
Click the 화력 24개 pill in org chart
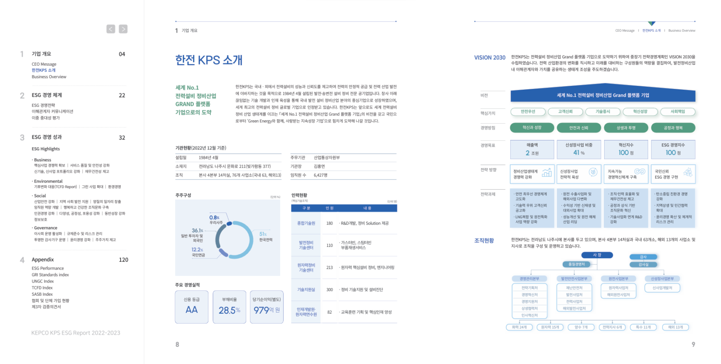(519, 327)
